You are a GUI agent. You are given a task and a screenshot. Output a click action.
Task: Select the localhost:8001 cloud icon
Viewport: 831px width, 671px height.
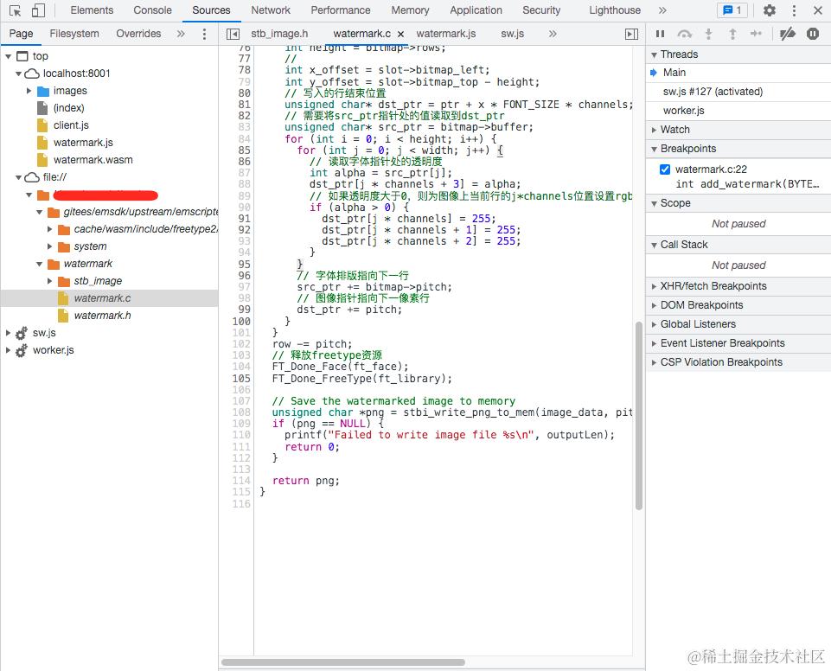point(32,73)
